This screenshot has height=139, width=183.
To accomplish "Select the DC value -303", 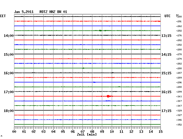I will pyautogui.click(x=179, y=97).
